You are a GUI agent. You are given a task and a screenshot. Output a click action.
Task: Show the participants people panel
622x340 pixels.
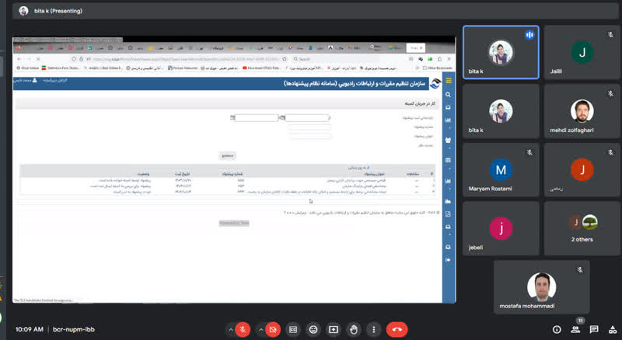click(575, 329)
